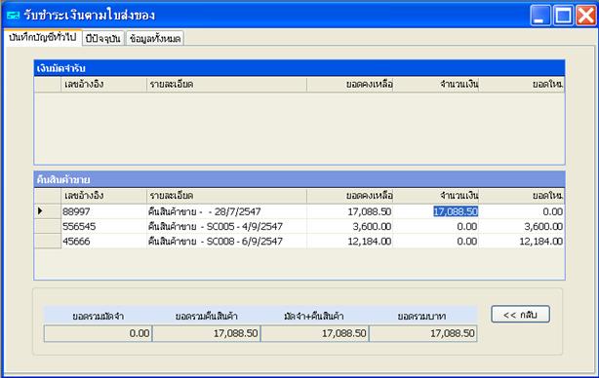The image size is (599, 378).
Task: Click ยอดคงเหลือ header in คืนสินค้าขาย grid
Action: [349, 196]
